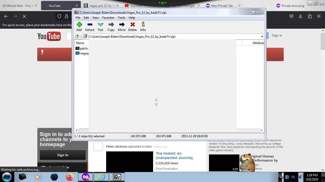Close the active YouTube browser tab
This screenshot has height=182, width=325.
click(x=77, y=6)
